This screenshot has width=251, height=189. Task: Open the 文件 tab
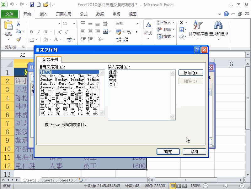click(x=9, y=14)
